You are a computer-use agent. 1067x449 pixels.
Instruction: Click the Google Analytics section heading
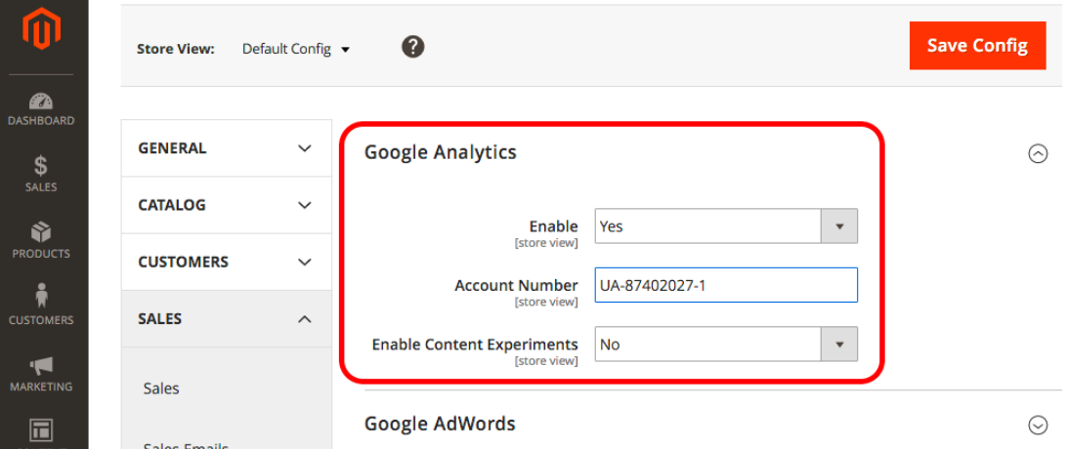coord(441,153)
